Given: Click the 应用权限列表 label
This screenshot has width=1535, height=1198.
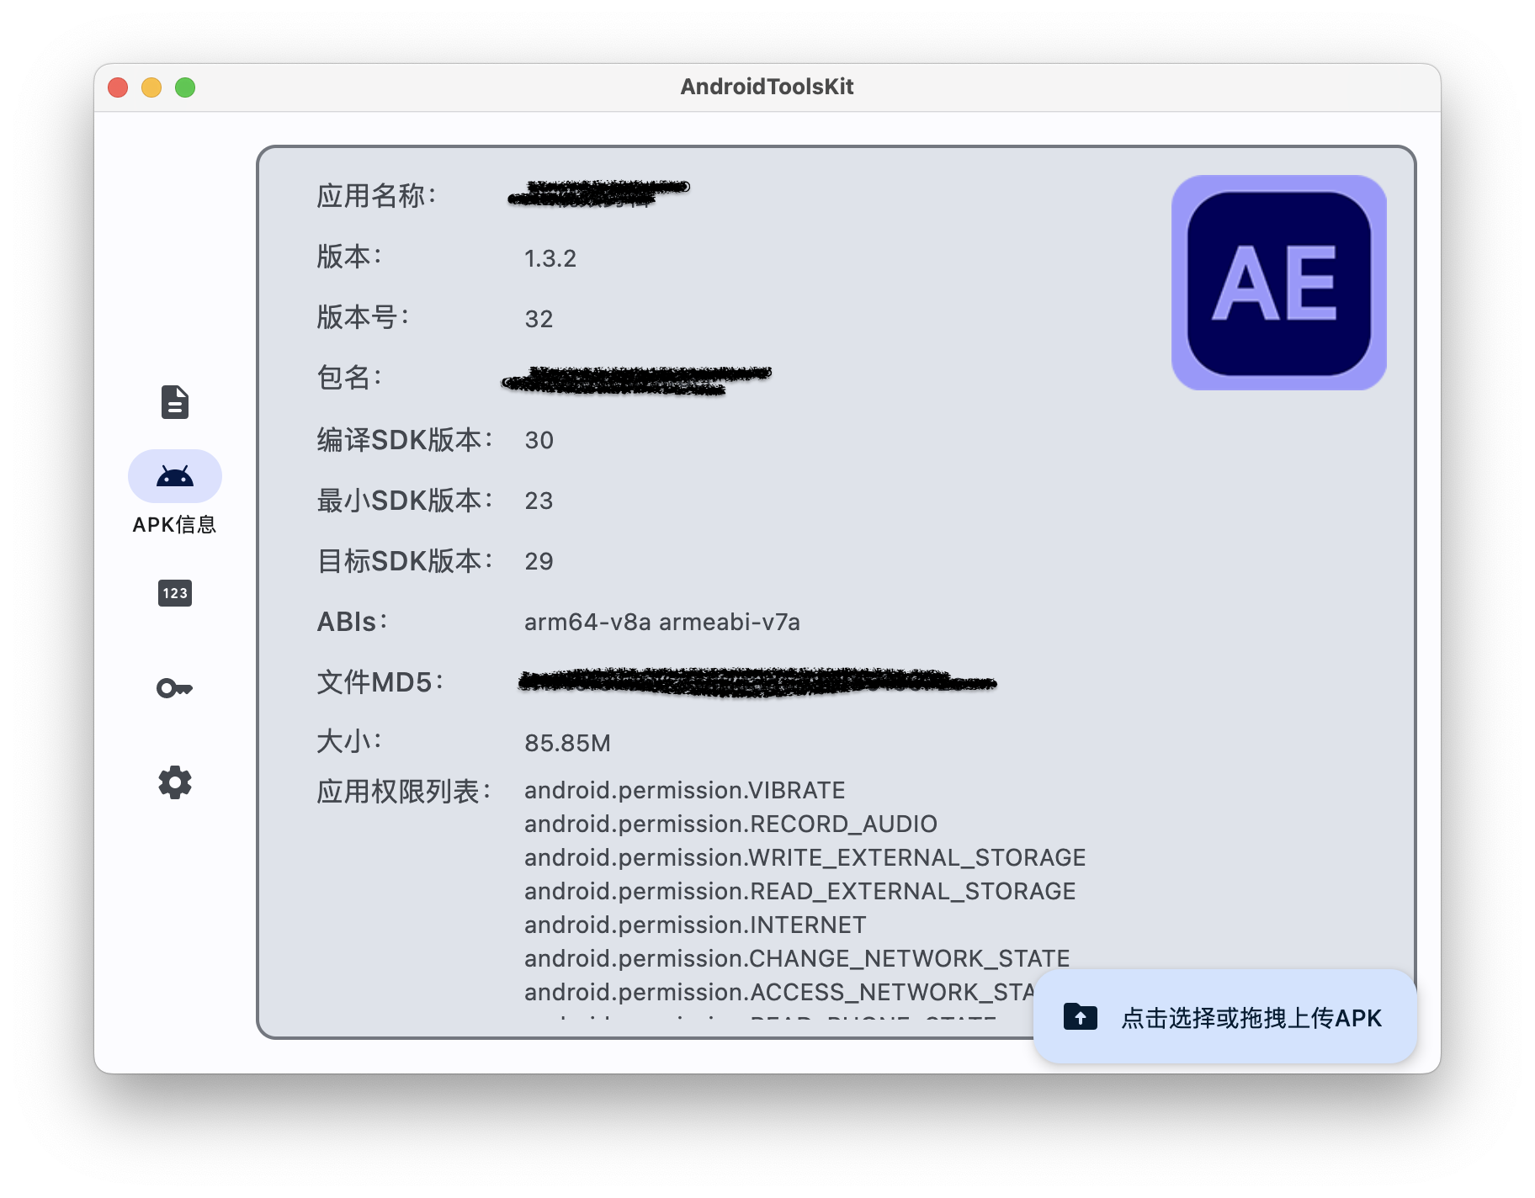Looking at the screenshot, I should click(403, 792).
